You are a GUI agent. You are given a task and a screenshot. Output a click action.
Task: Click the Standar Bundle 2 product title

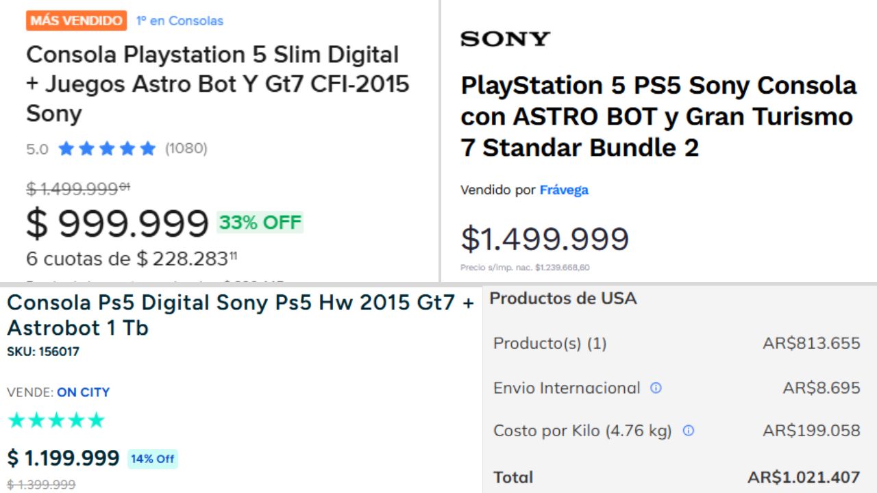pyautogui.click(x=658, y=116)
